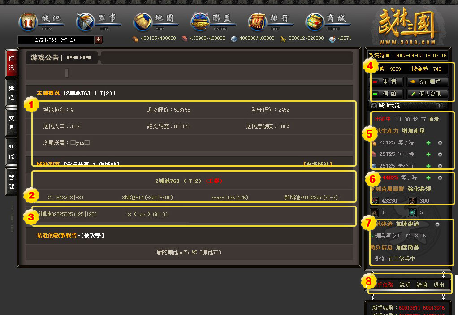Image resolution: width=458 pixels, height=315 pixels.
Task: Click the game logo above www.50sg.com
Action: (x=407, y=23)
